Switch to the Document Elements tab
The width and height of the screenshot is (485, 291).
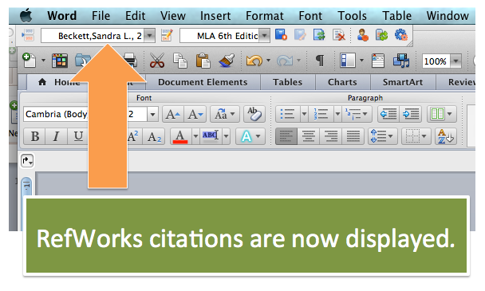203,82
